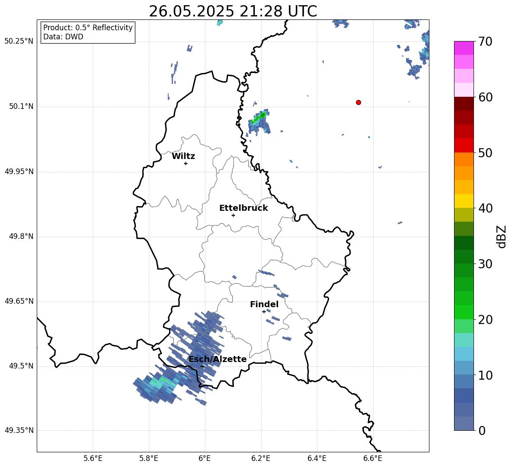
Task: Click the 6.6°E longitude label
Action: [373, 458]
